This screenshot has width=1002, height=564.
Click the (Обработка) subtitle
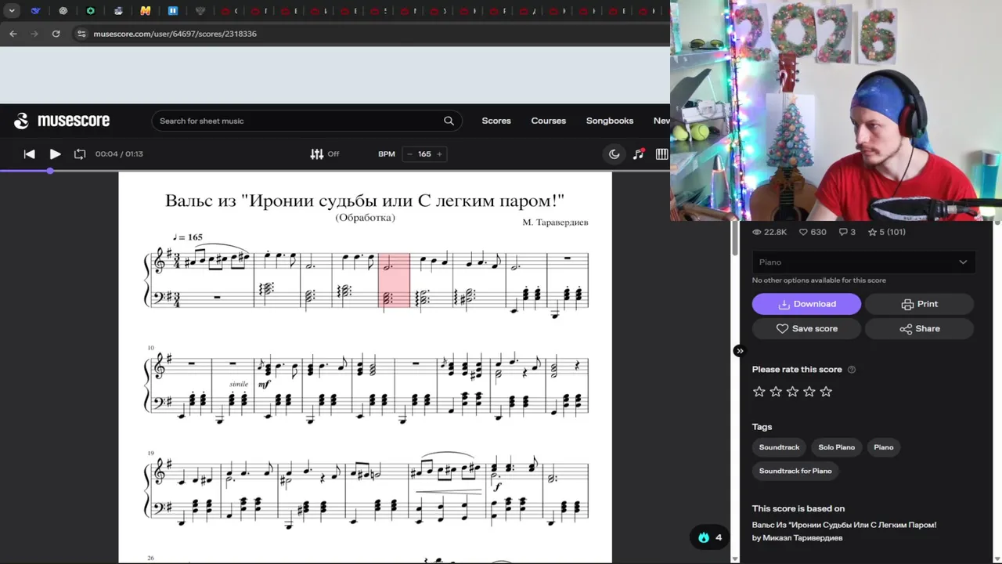coord(365,218)
